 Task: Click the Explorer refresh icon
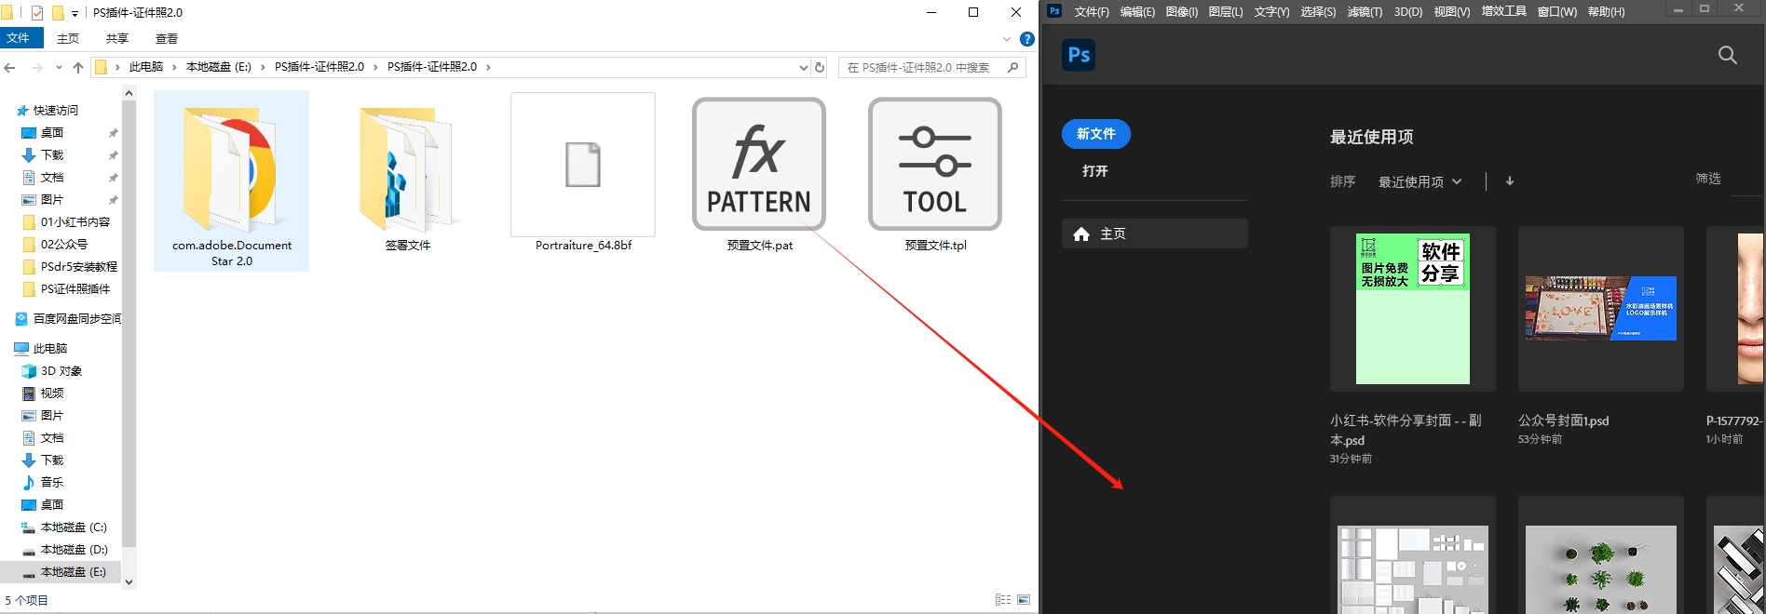click(x=820, y=67)
